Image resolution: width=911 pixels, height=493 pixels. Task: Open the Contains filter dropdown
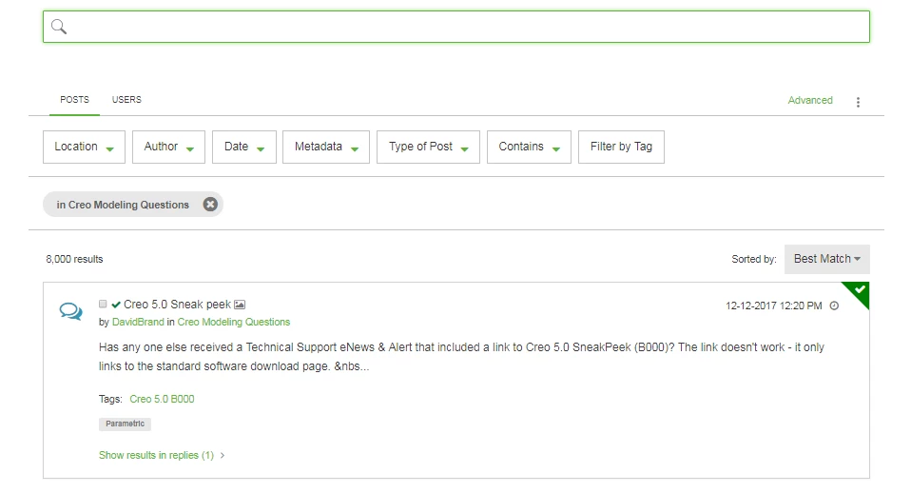click(529, 148)
